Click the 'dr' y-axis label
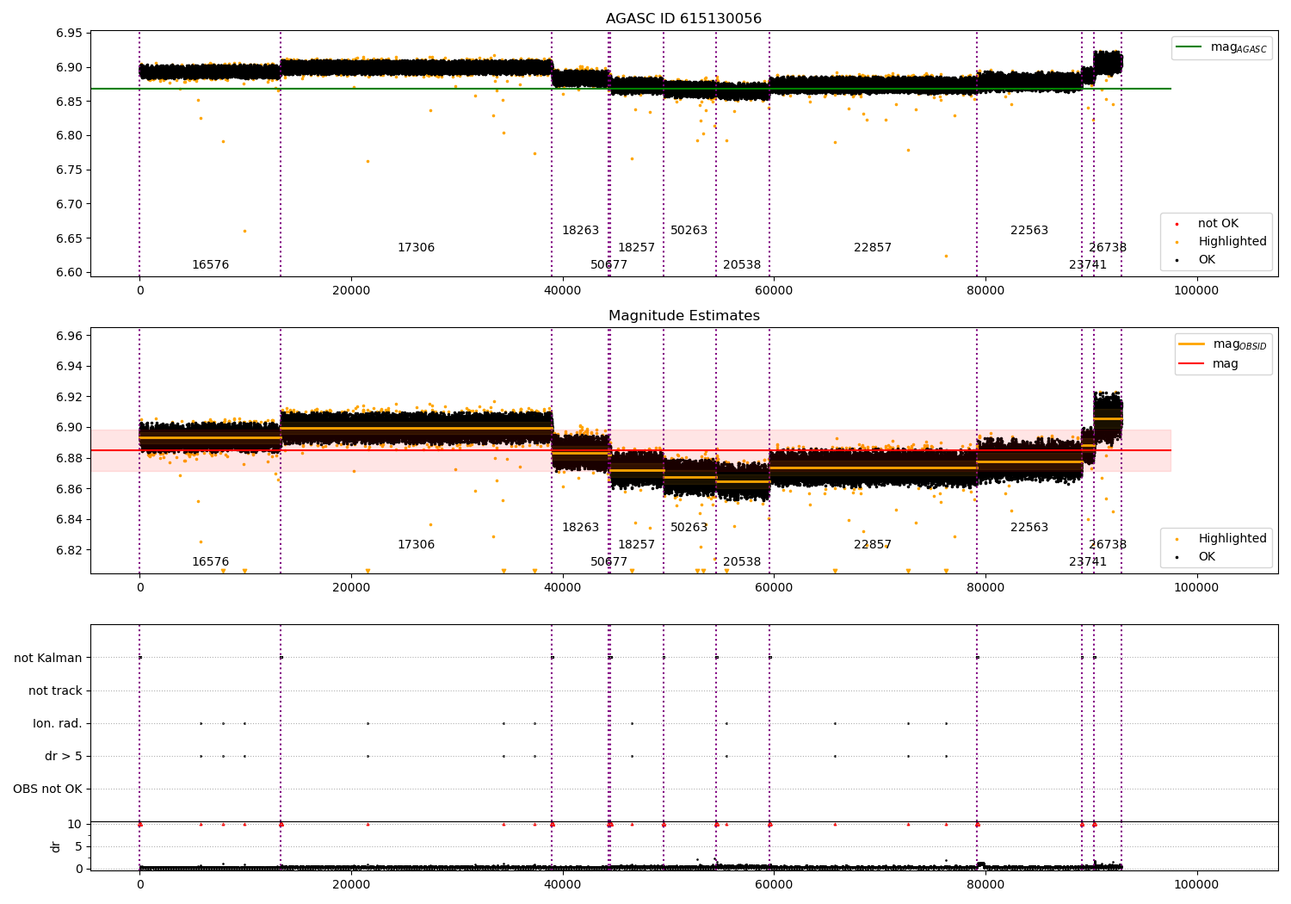This screenshot has width=1291, height=904. click(56, 846)
